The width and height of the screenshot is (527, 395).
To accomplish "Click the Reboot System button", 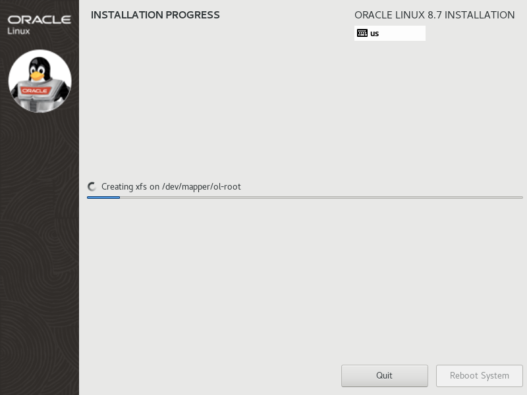I will [480, 375].
